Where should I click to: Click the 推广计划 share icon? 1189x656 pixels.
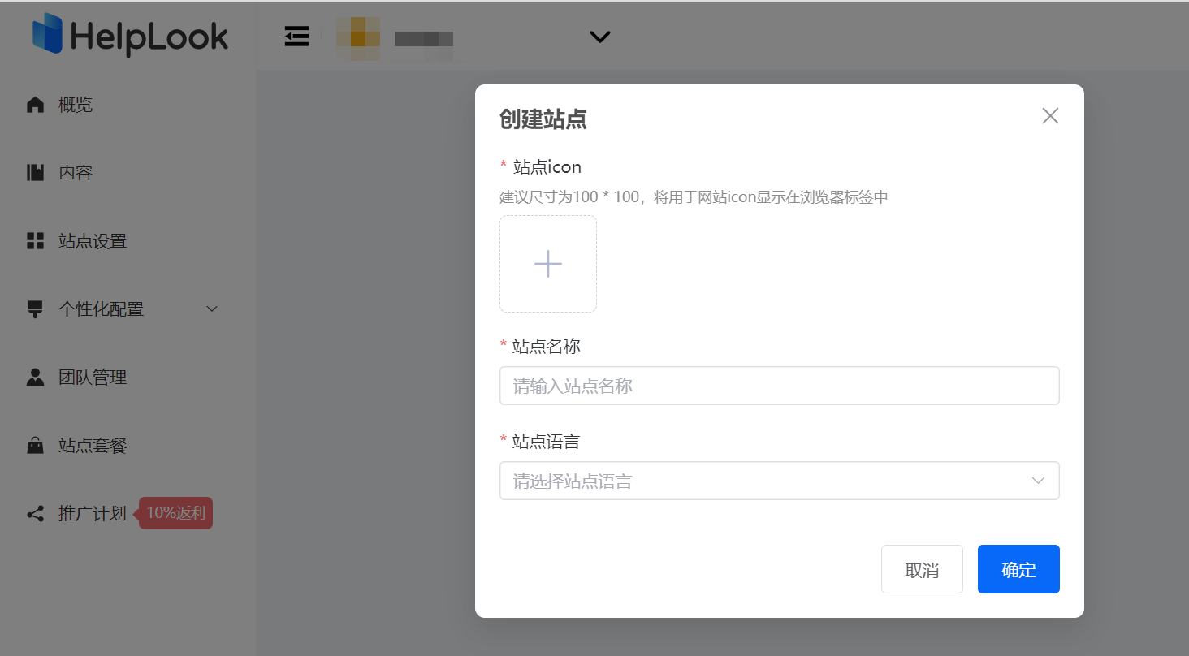tap(35, 513)
